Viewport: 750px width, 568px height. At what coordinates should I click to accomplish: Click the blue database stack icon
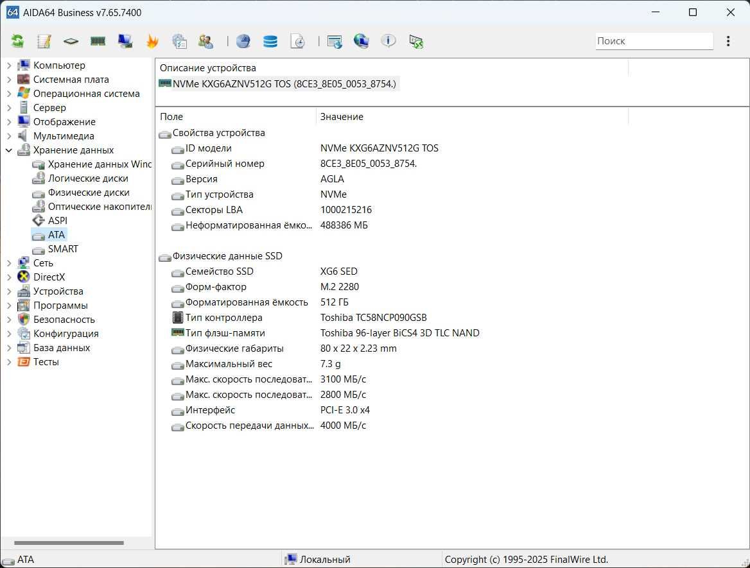coord(270,42)
